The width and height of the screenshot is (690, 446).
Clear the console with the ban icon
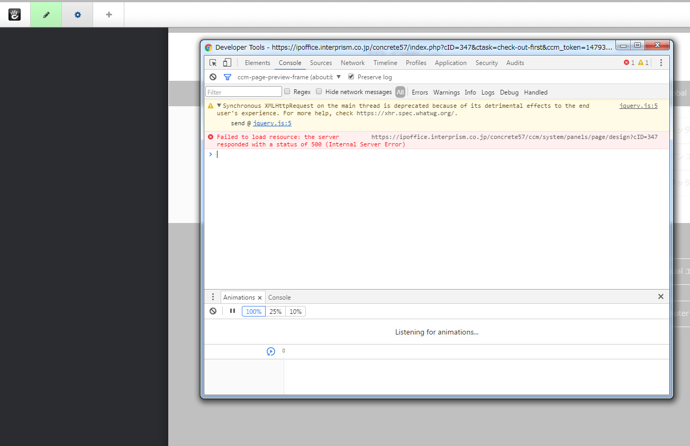(213, 77)
